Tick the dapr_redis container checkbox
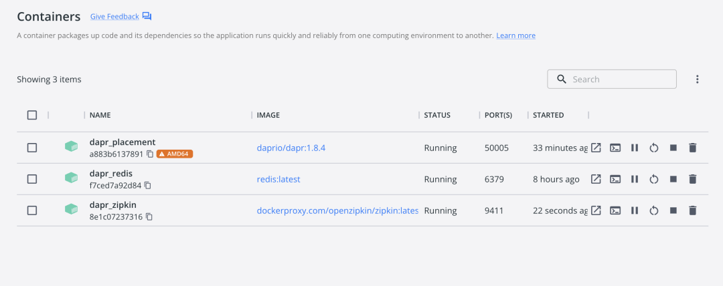The image size is (723, 286). [x=32, y=179]
